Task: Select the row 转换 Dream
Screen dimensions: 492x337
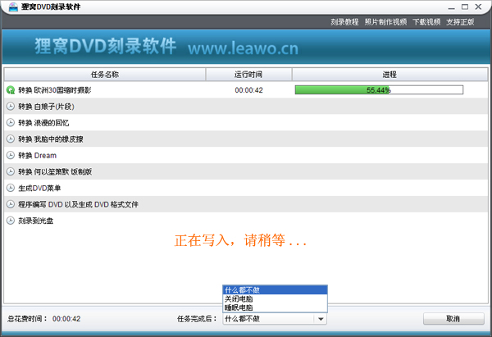Action: tap(246, 155)
